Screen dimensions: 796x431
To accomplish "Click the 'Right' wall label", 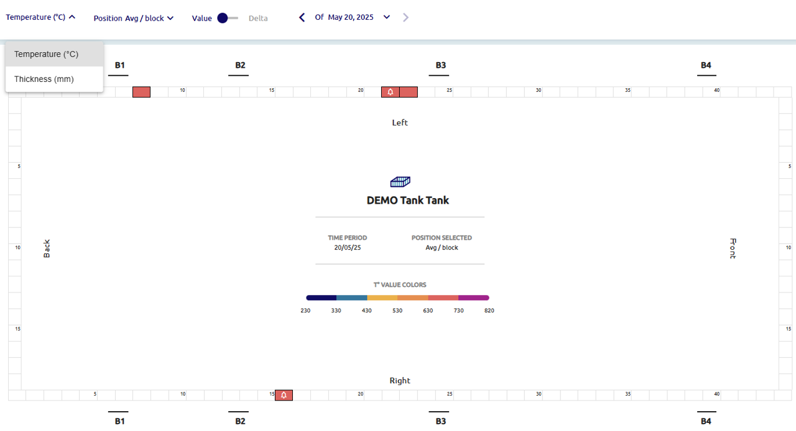I will coord(400,381).
